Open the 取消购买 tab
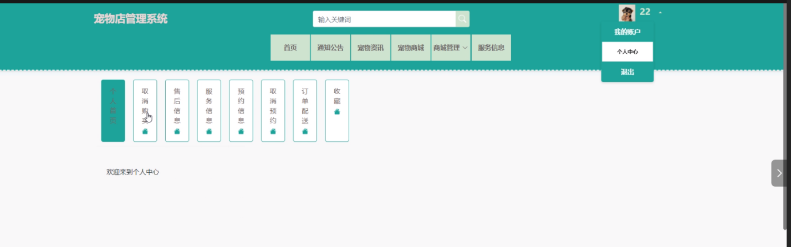 (145, 111)
